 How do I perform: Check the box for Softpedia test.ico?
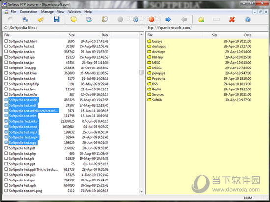[x=6, y=51]
